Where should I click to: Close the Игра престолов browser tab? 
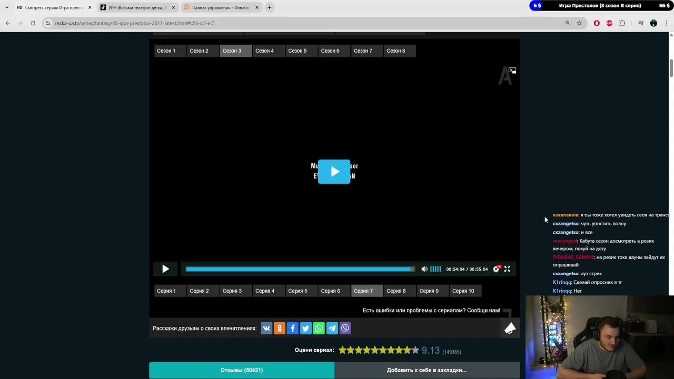[90, 7]
